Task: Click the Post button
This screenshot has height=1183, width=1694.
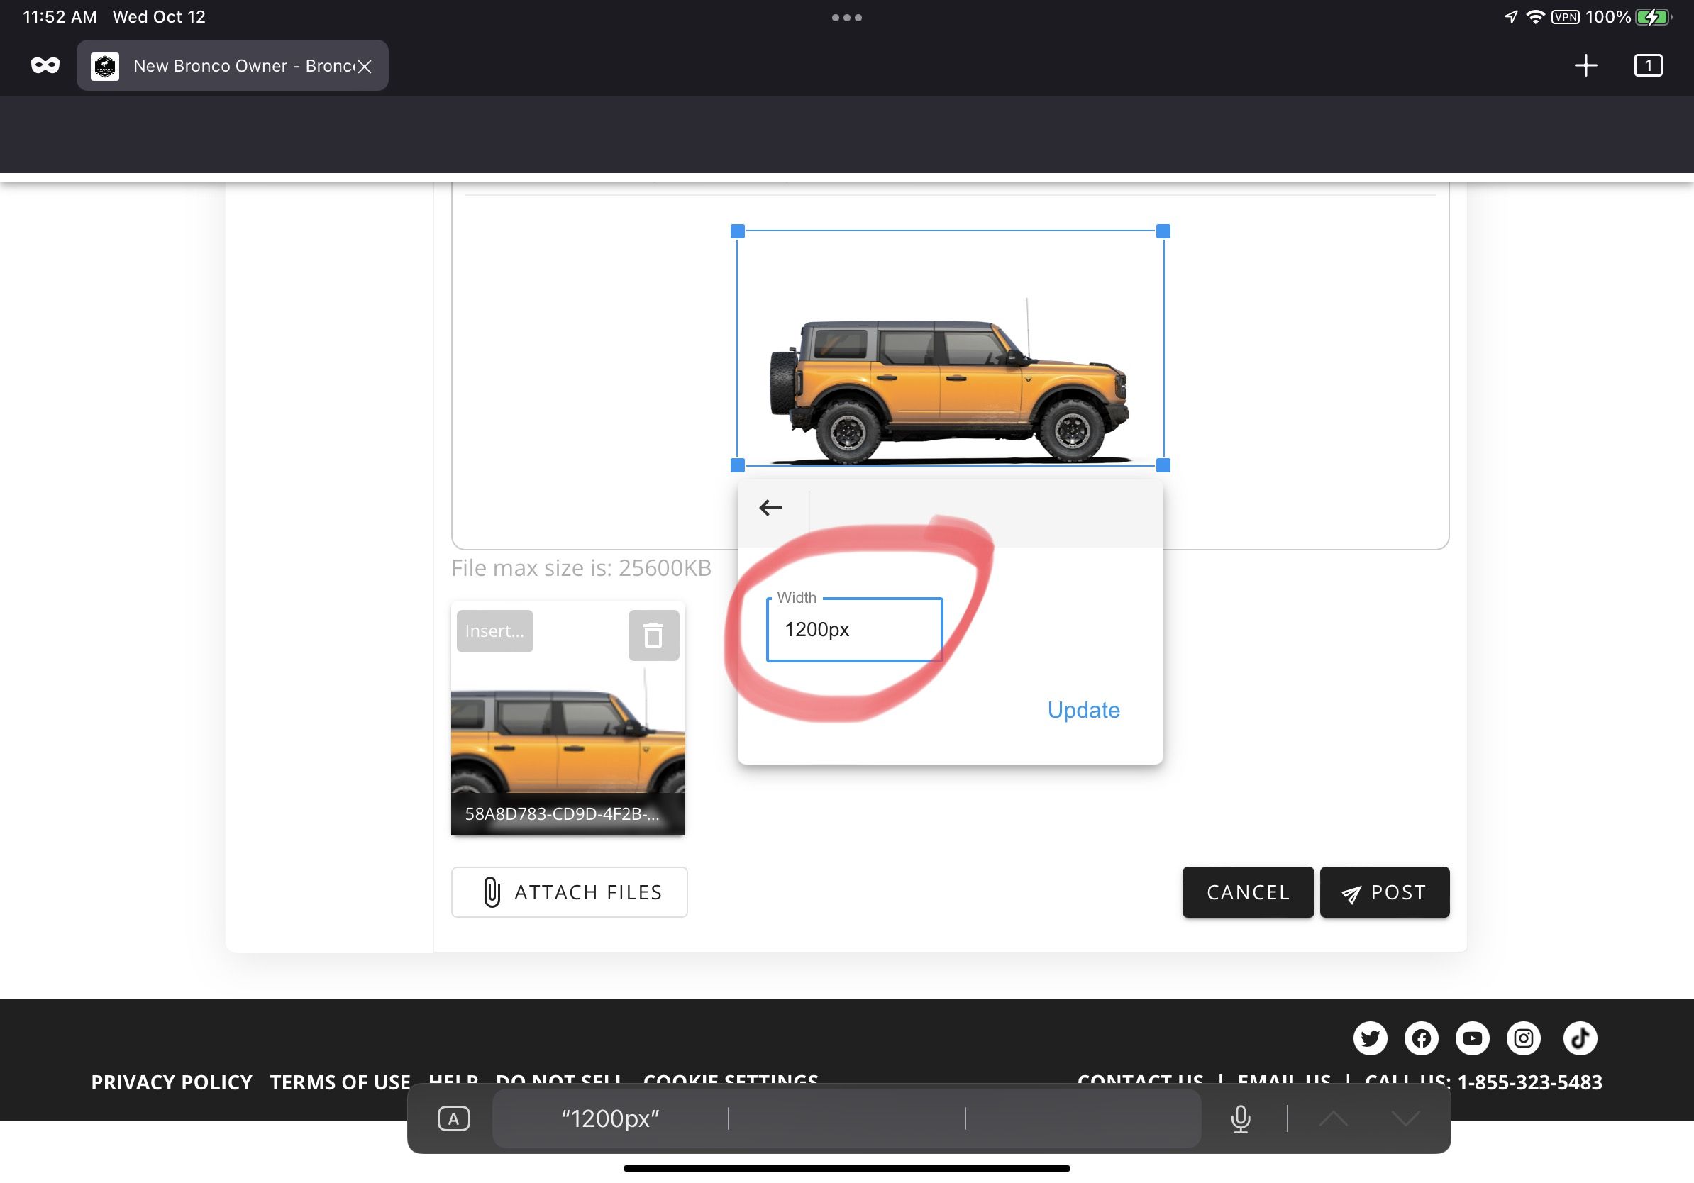Action: 1384,892
